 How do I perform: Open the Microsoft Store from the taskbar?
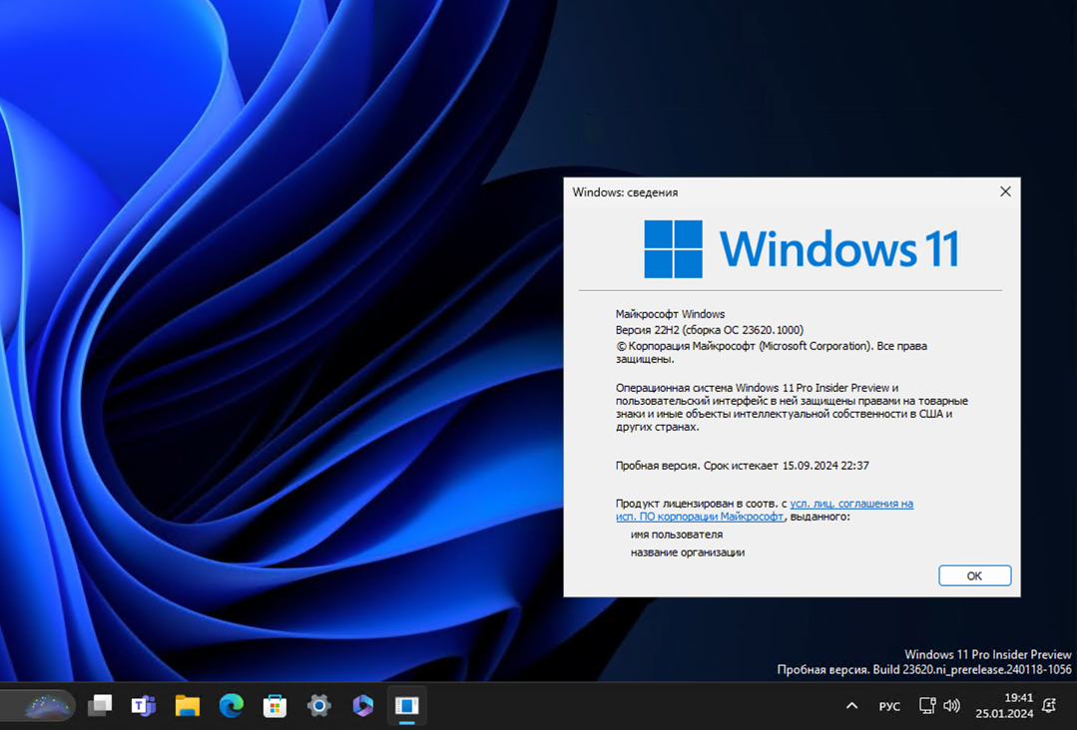click(x=274, y=705)
